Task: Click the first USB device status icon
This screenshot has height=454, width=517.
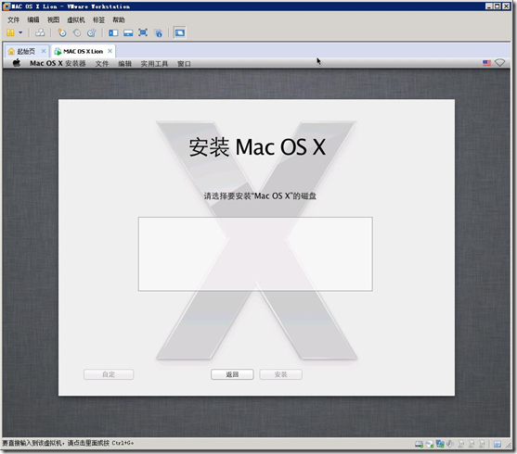Action: tap(461, 444)
